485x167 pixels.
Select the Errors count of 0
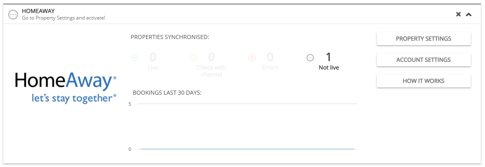[x=270, y=57]
